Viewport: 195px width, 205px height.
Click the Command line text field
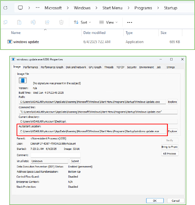98,112
